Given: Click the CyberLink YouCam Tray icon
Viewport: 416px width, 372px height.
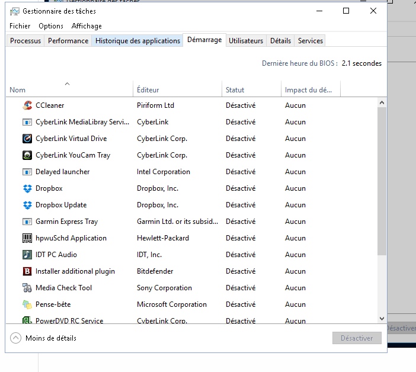Looking at the screenshot, I should [27, 155].
